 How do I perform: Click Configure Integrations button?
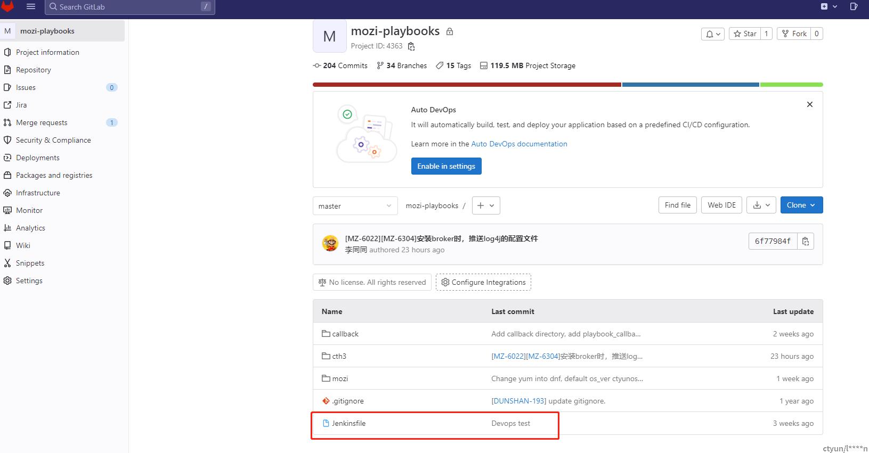point(483,282)
